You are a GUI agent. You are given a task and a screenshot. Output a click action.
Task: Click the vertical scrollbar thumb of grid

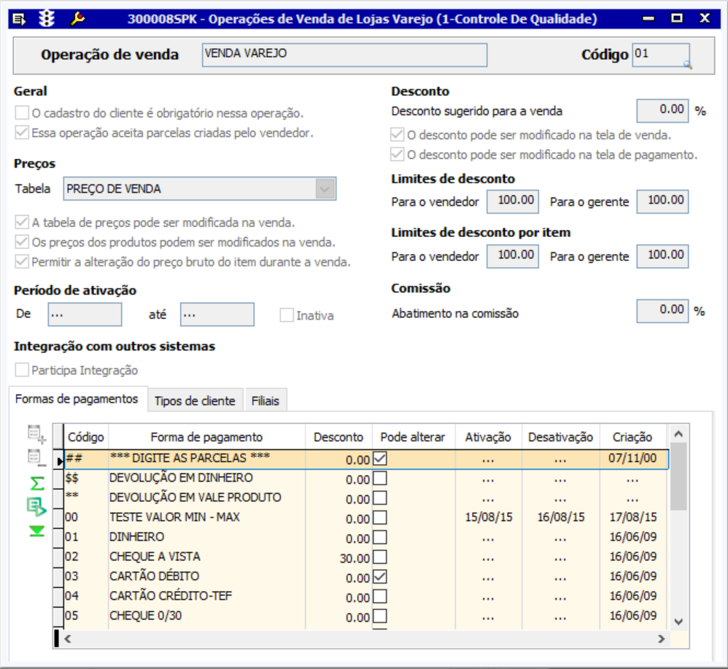coord(678,476)
